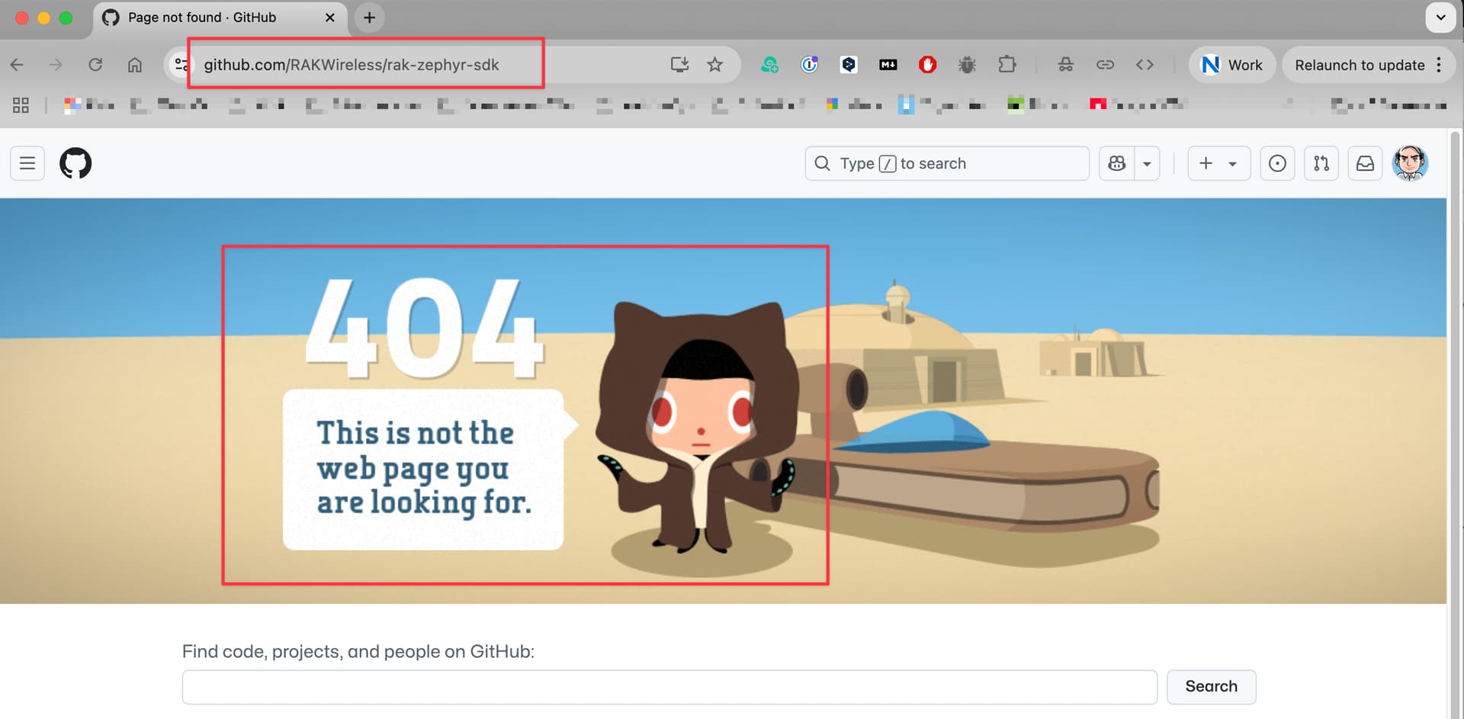
Task: Open the GitHub notifications inbox
Action: pyautogui.click(x=1365, y=163)
